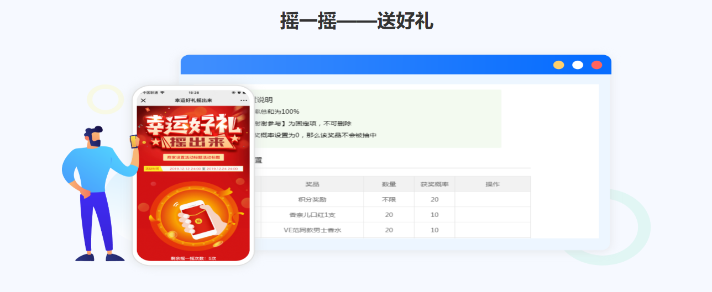
Task: Click probability '10' in the 香奈儿口红 row
Action: click(434, 215)
